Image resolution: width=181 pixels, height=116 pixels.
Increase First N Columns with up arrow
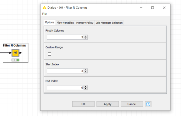[86, 36]
